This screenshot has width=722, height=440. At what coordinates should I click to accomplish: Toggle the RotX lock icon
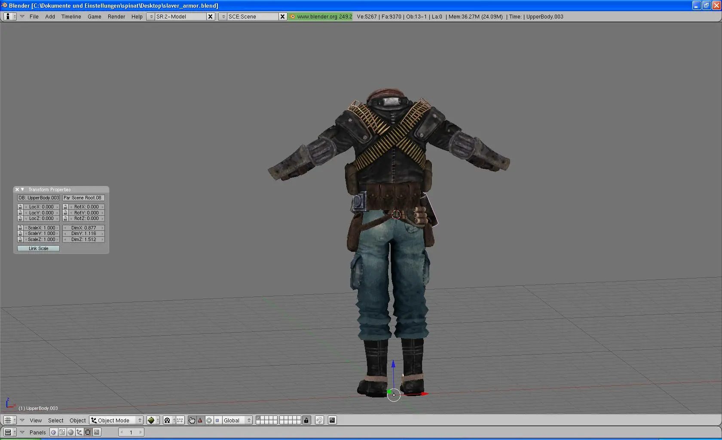[x=65, y=207]
